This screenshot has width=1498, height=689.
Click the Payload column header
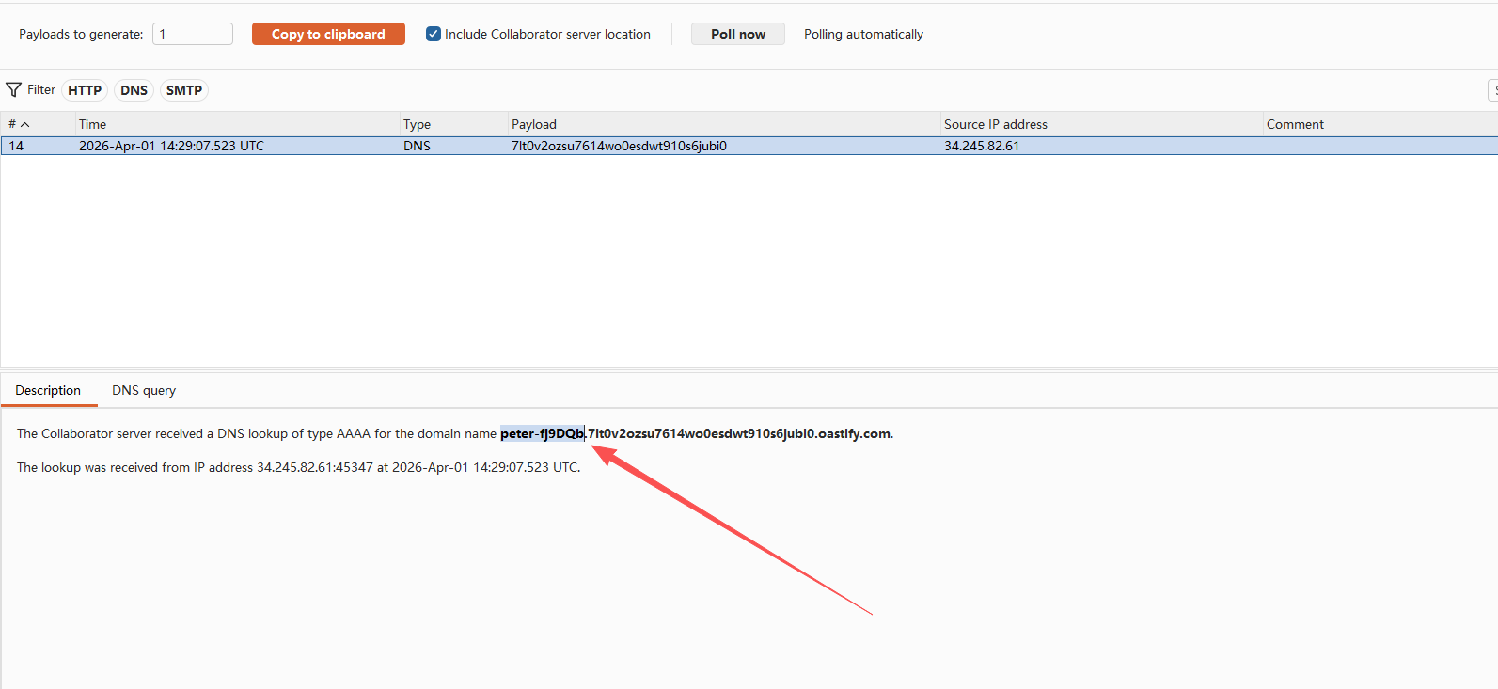coord(534,124)
